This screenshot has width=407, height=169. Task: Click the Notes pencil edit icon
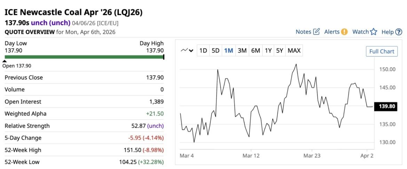click(x=316, y=32)
